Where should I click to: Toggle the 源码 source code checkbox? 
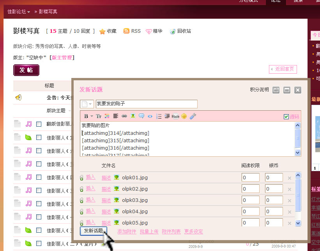287,116
